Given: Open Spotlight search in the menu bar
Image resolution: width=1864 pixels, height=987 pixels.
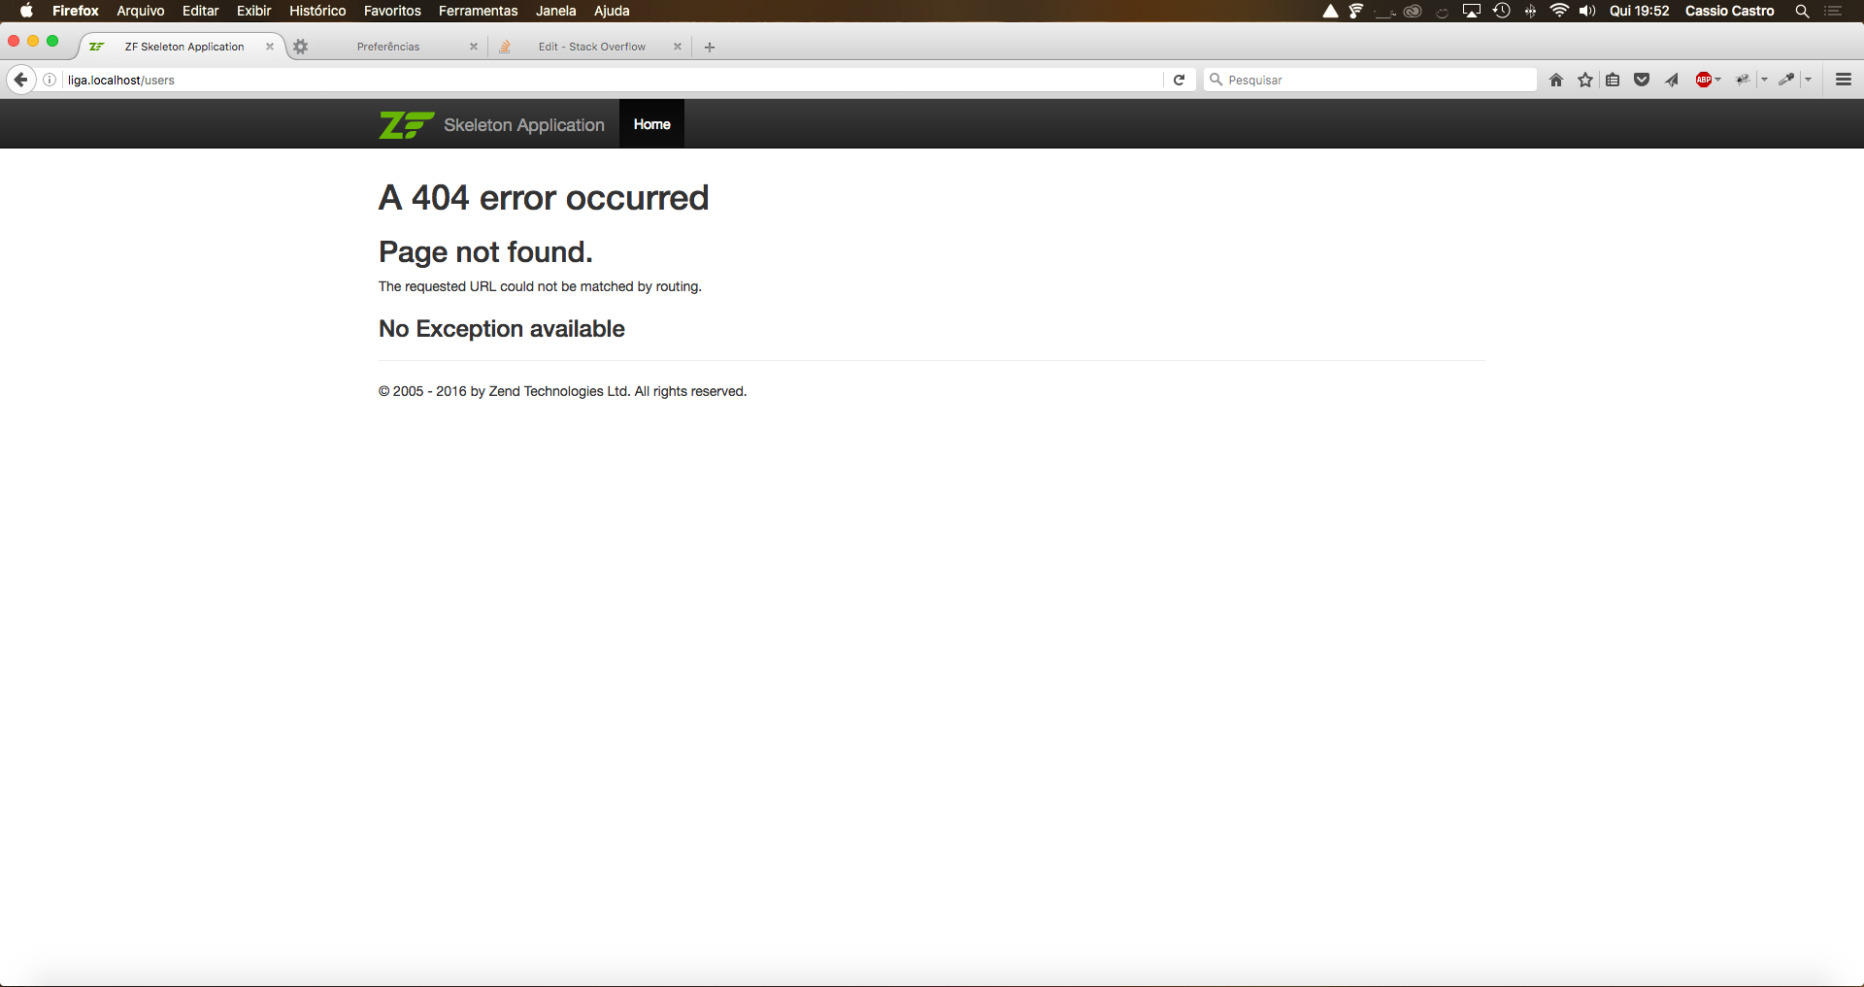Looking at the screenshot, I should (x=1802, y=11).
